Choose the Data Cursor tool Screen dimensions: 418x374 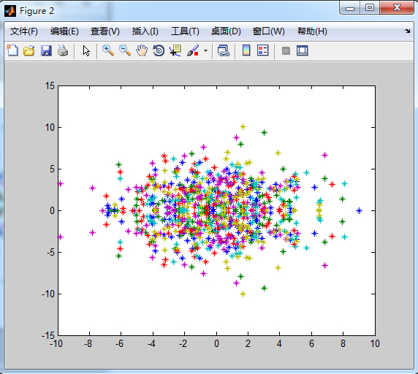(x=175, y=50)
